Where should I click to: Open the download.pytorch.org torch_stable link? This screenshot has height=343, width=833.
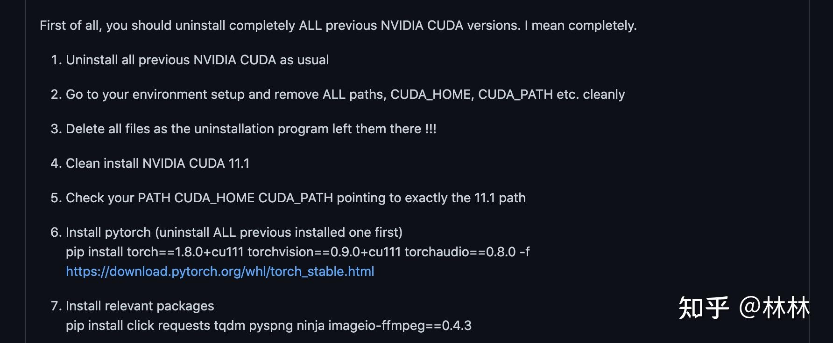[220, 271]
